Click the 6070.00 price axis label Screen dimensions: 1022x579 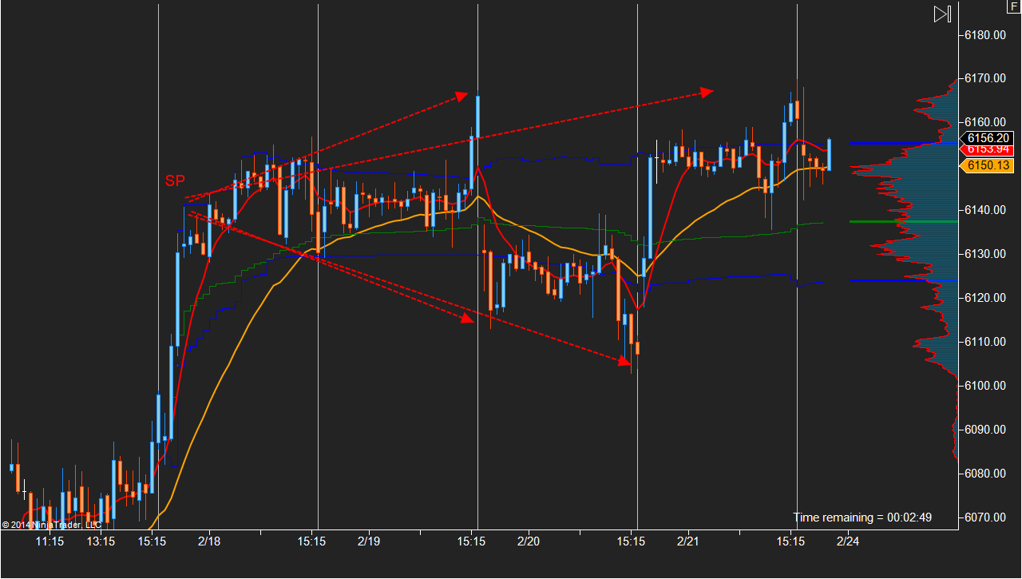[x=984, y=518]
